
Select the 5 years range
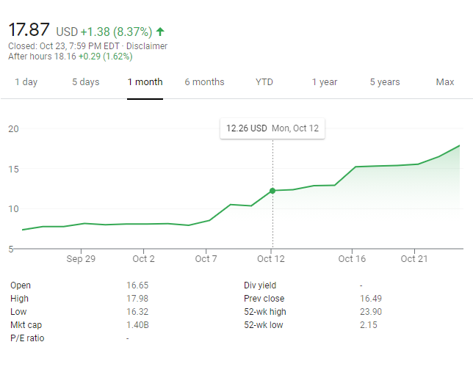[x=385, y=82]
